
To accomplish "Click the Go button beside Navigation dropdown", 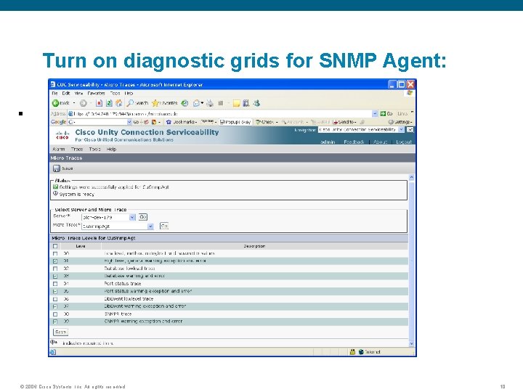I will click(410, 129).
